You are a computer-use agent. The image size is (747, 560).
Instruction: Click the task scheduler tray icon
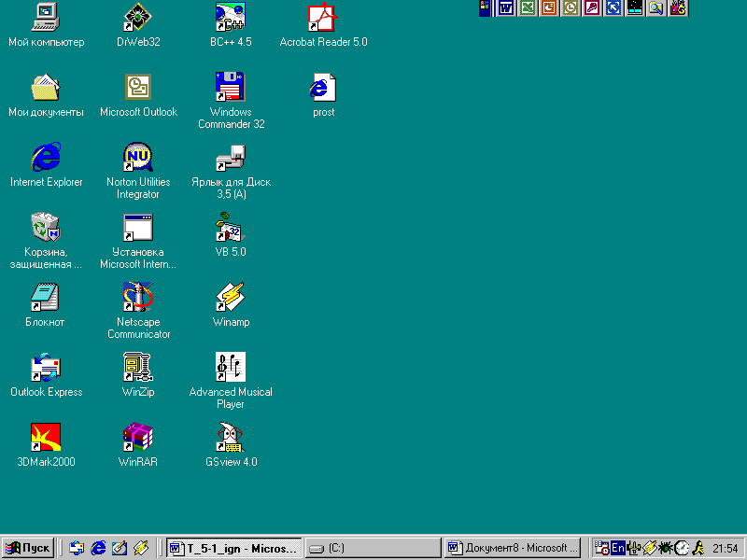(601, 548)
